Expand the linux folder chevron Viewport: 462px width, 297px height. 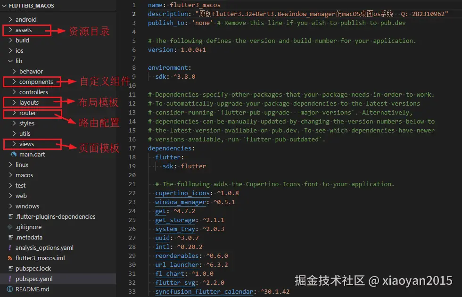[10, 165]
